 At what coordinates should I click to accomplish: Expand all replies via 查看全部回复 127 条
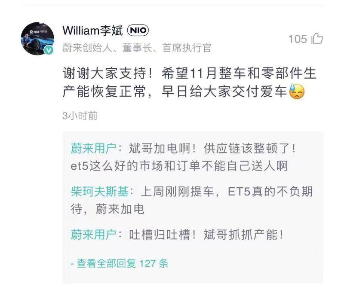tap(120, 263)
